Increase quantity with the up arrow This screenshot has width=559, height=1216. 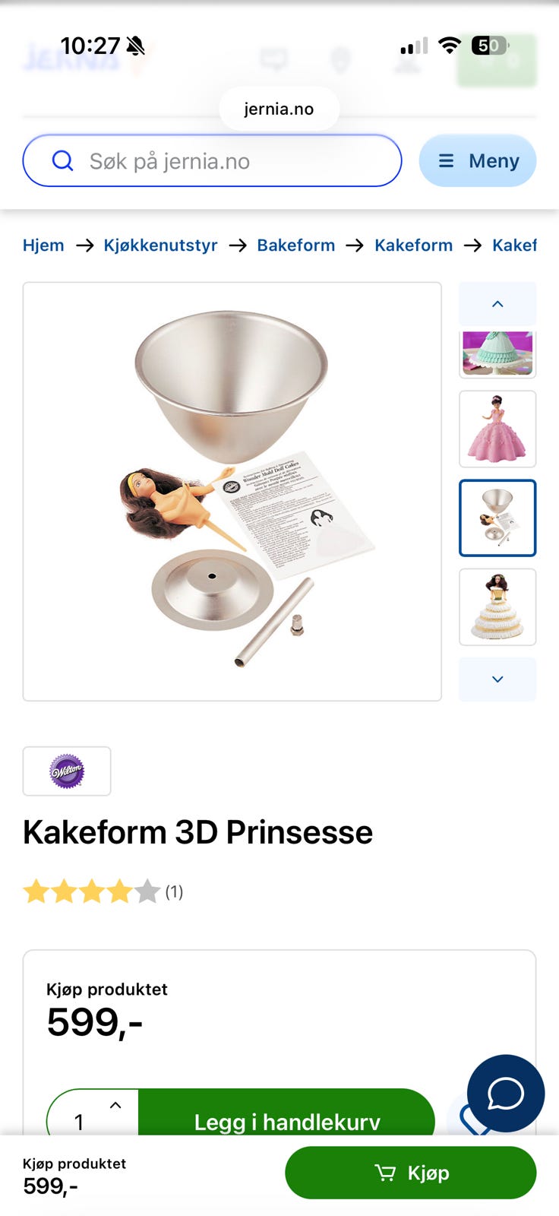[115, 1105]
